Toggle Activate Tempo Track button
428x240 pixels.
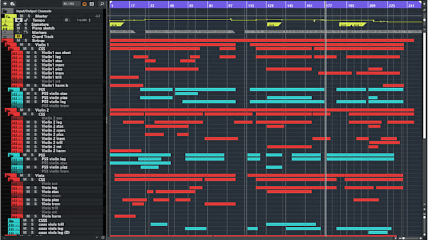(x=18, y=20)
